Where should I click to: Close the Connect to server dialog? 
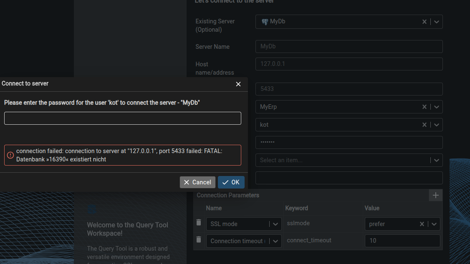click(238, 84)
